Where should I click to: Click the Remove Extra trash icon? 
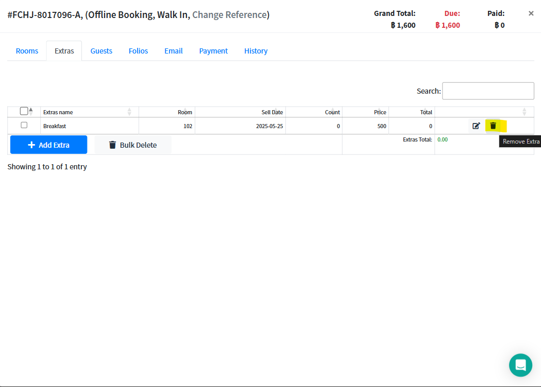pos(493,126)
